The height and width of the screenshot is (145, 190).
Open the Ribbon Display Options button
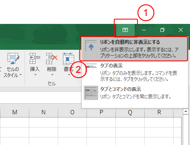[125, 30]
